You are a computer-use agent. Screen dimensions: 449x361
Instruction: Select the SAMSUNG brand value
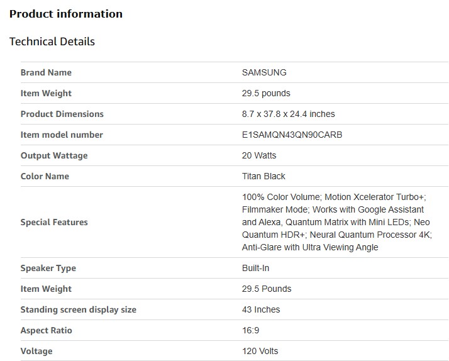coord(264,72)
